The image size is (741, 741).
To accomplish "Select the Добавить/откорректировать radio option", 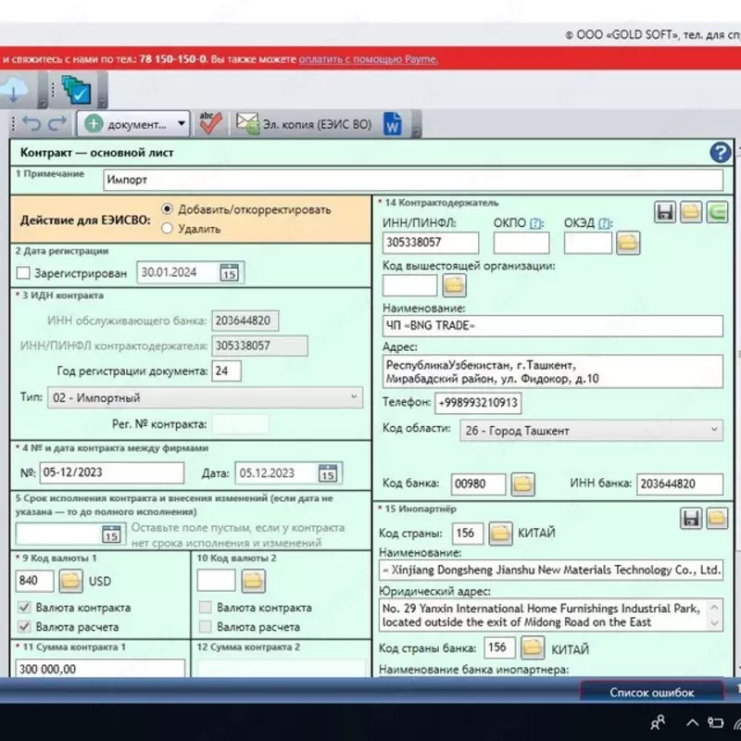I will point(167,209).
